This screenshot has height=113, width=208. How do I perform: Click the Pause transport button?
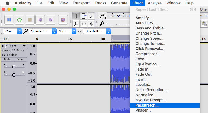click(9, 20)
